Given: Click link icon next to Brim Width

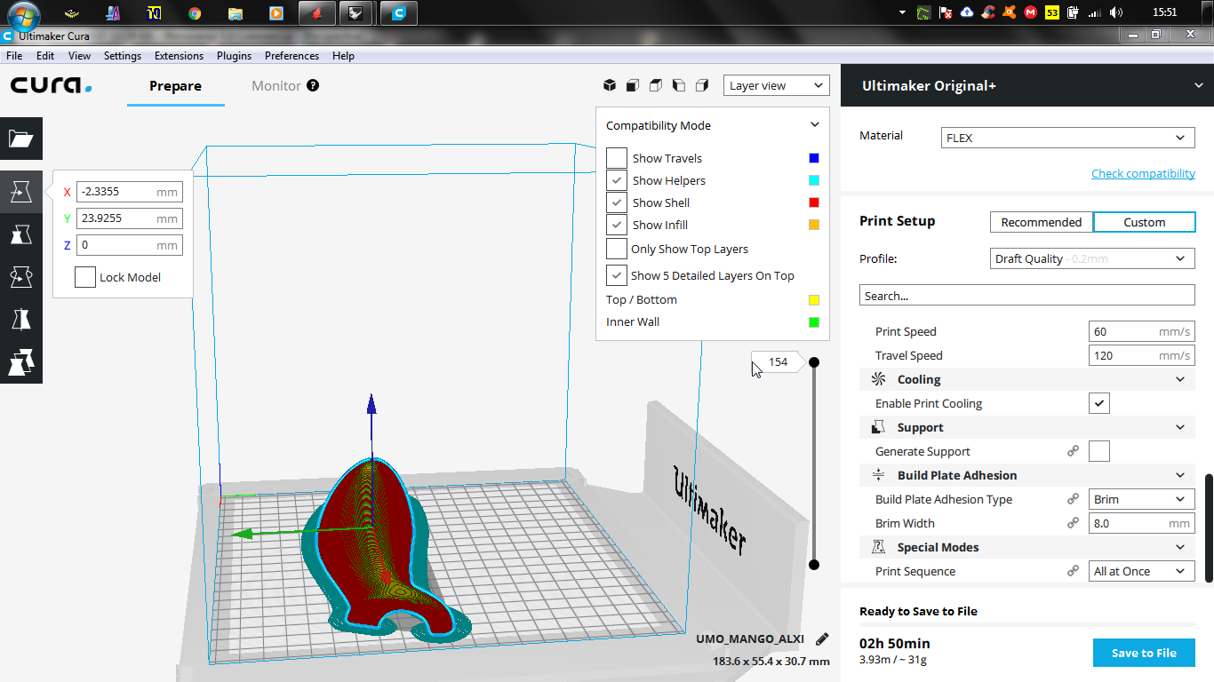Looking at the screenshot, I should [x=1073, y=523].
